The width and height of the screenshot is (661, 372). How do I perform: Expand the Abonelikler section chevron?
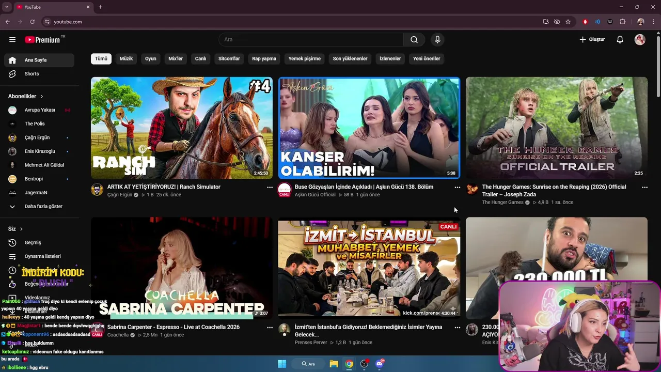pos(42,97)
